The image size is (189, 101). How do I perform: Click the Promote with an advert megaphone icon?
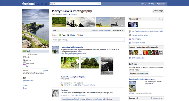130,35
